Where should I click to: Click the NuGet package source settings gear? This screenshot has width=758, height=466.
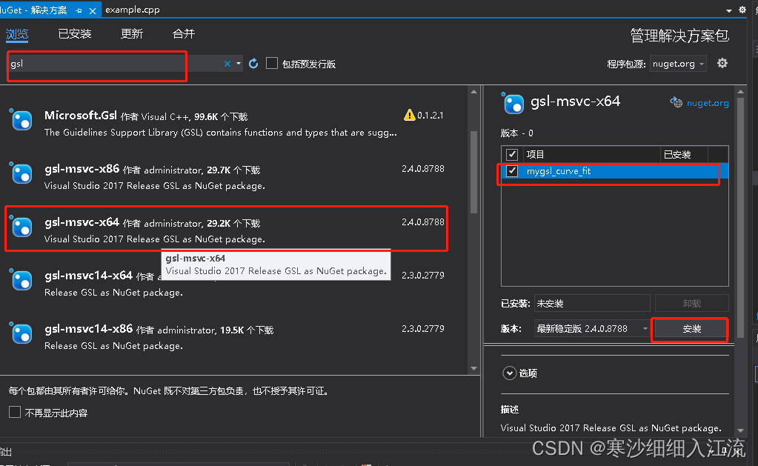coord(722,64)
